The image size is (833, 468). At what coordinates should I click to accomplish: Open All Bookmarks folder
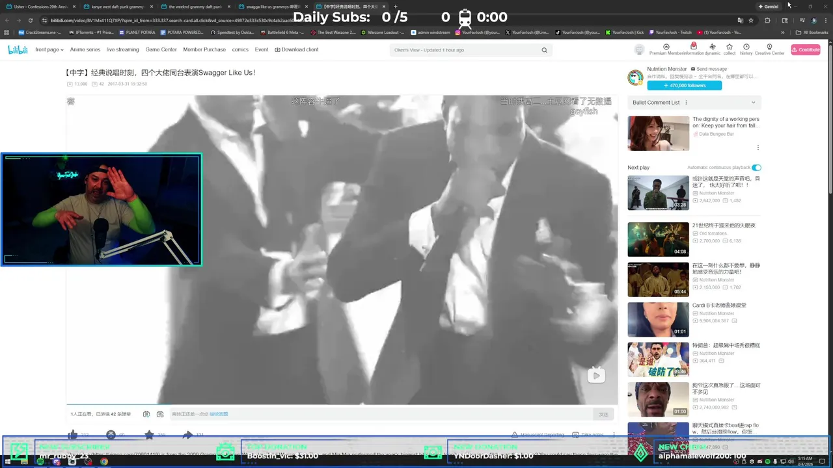click(812, 32)
